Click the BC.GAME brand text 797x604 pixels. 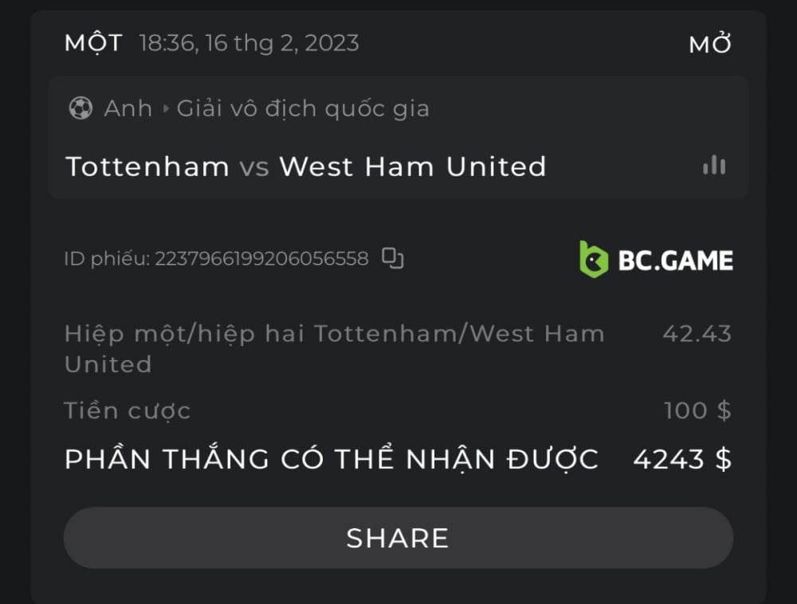point(676,260)
